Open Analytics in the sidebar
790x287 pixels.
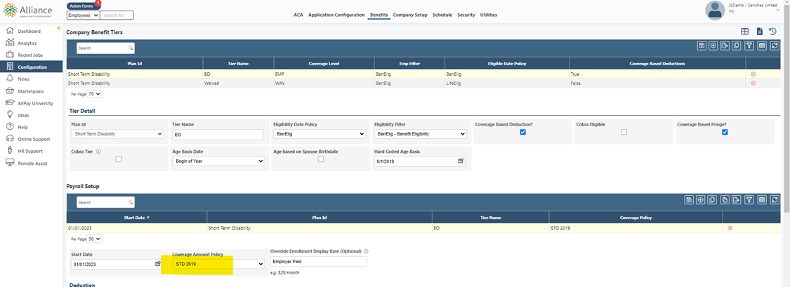tap(27, 44)
